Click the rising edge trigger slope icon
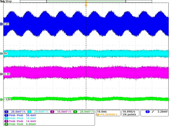This screenshot has height=126, width=169. [x=153, y=112]
